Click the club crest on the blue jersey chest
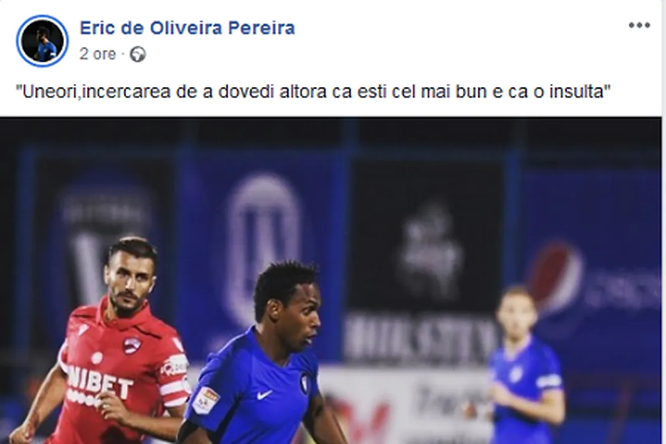Image resolution: width=666 pixels, height=444 pixels. coord(305,383)
